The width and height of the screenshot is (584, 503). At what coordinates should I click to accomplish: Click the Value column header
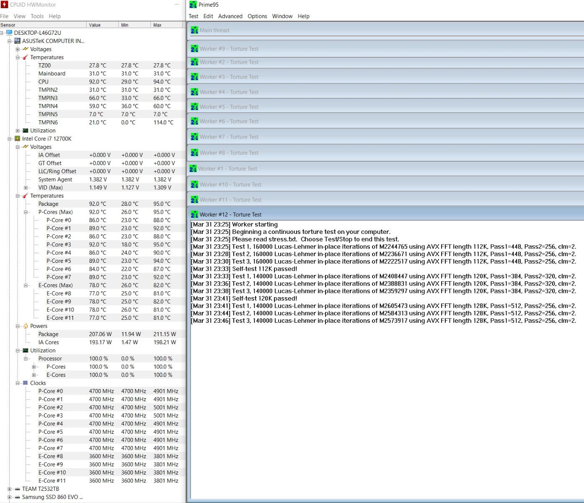pos(102,25)
